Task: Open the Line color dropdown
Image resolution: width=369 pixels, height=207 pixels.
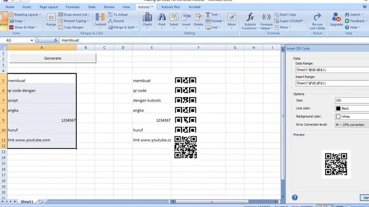Action: point(352,109)
